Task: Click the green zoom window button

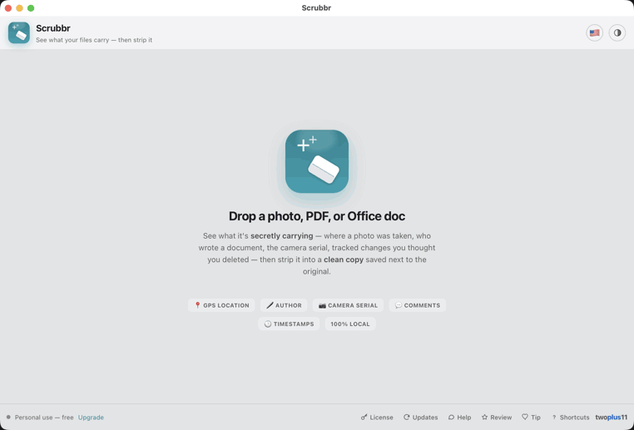Action: point(31,8)
